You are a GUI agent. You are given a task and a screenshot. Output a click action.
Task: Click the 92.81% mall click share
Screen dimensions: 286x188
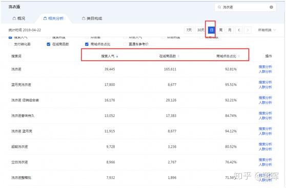(x=231, y=69)
